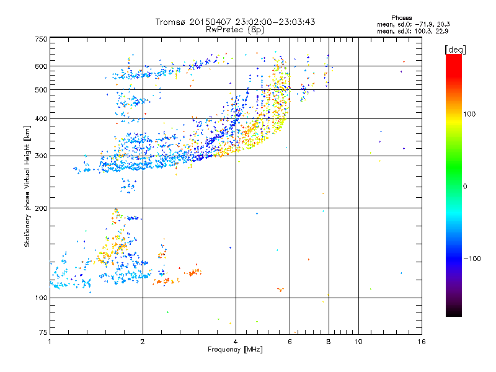Select the subtitle "RwPretec (8p)"
This screenshot has width=496, height=372.
pyautogui.click(x=235, y=29)
